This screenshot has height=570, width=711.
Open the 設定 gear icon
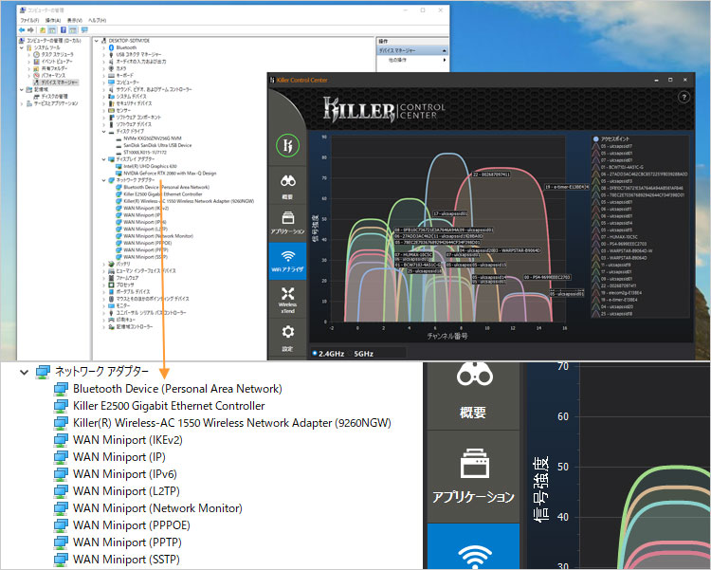[x=288, y=335]
